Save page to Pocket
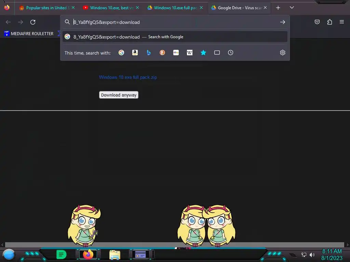The height and width of the screenshot is (262, 350). pos(317,22)
